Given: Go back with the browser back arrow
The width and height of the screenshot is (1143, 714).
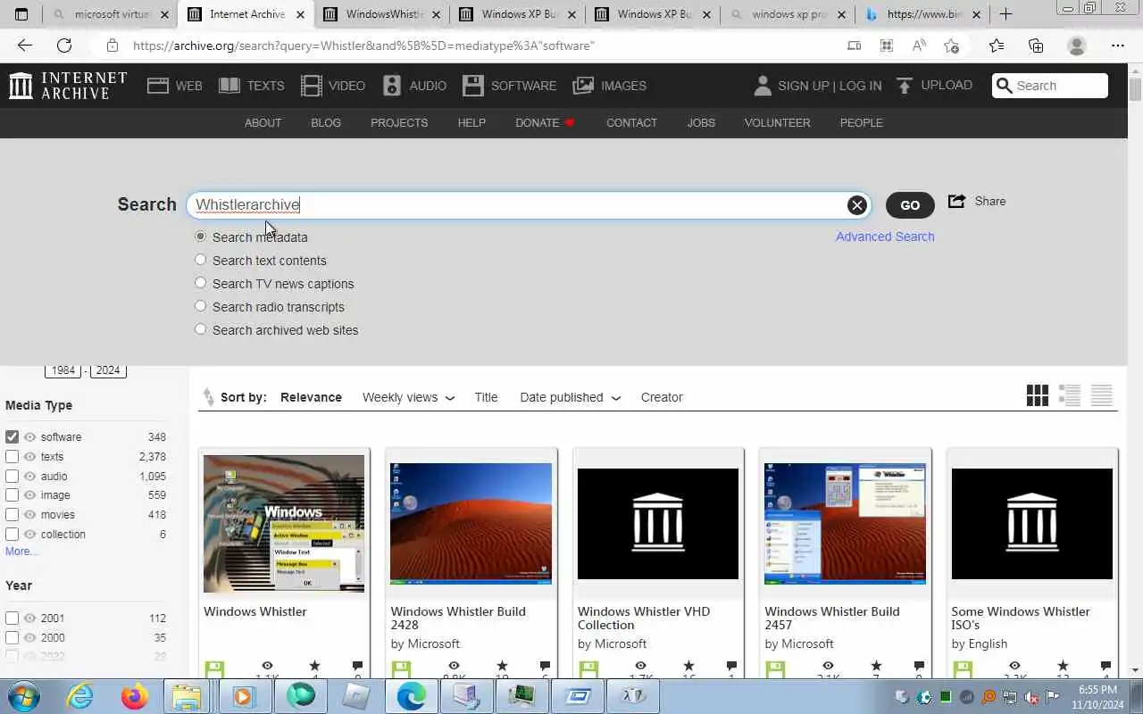Looking at the screenshot, I should (24, 46).
